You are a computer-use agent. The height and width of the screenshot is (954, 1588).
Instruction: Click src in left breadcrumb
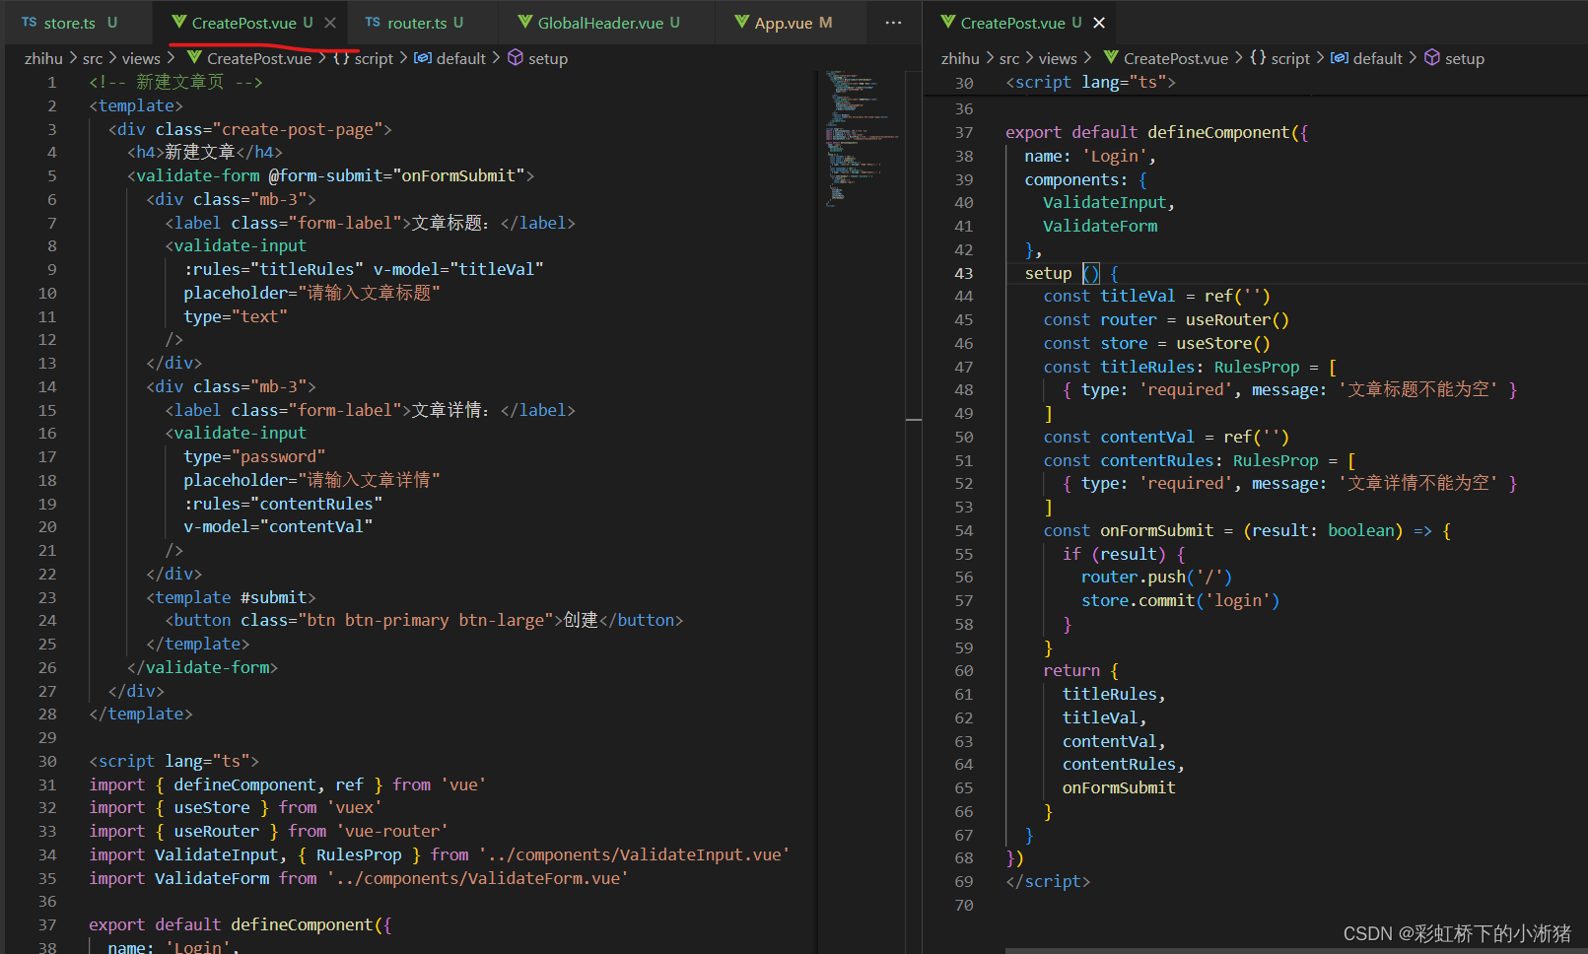[x=93, y=59]
